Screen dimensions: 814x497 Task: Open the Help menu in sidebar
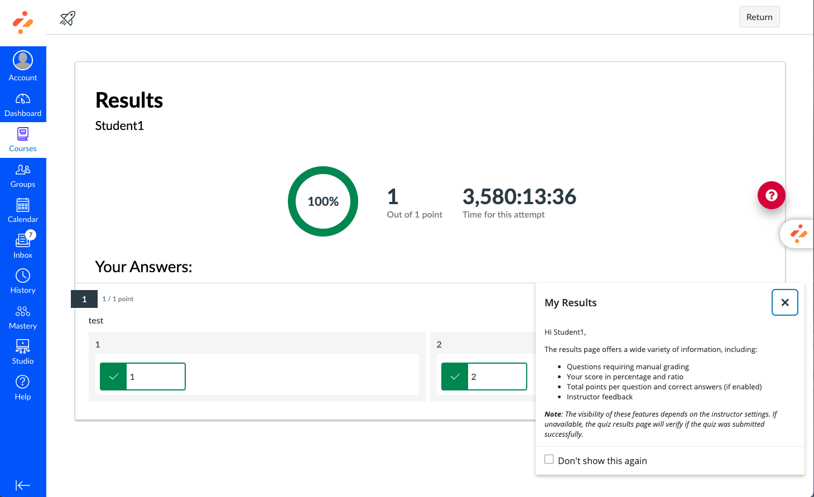tap(23, 388)
